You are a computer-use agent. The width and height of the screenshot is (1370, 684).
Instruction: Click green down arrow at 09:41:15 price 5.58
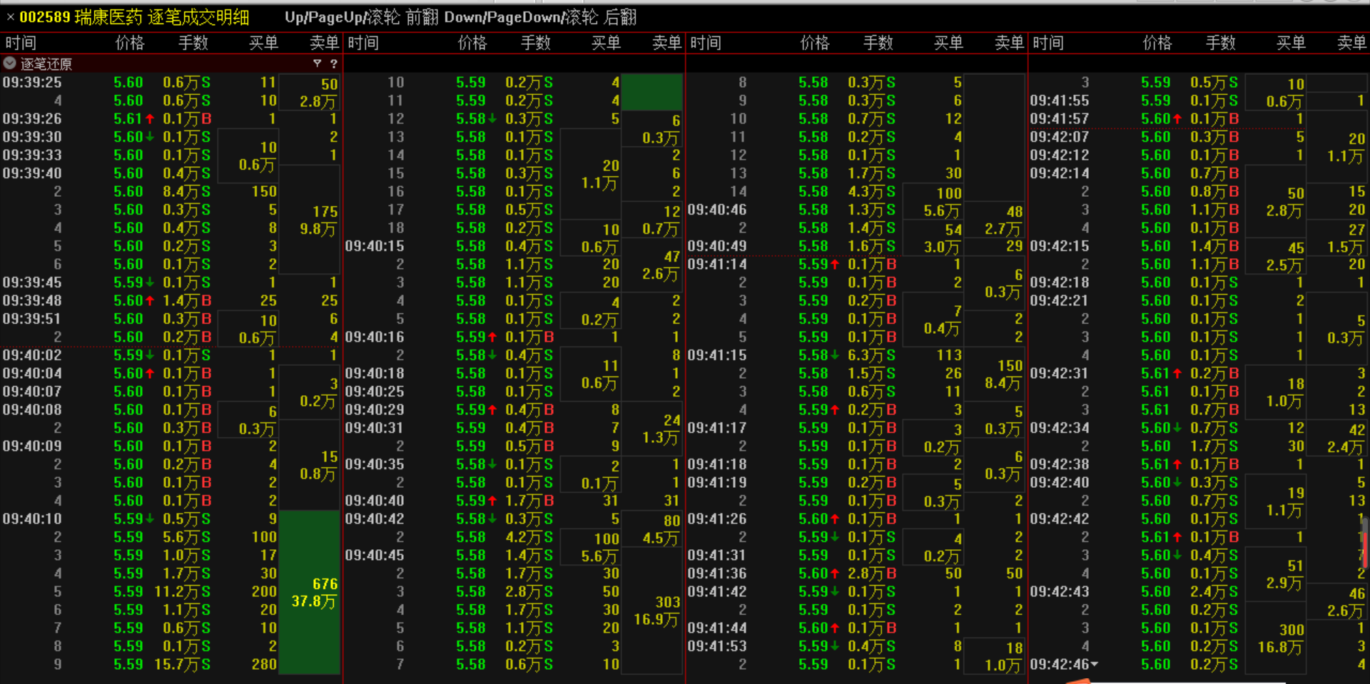835,355
